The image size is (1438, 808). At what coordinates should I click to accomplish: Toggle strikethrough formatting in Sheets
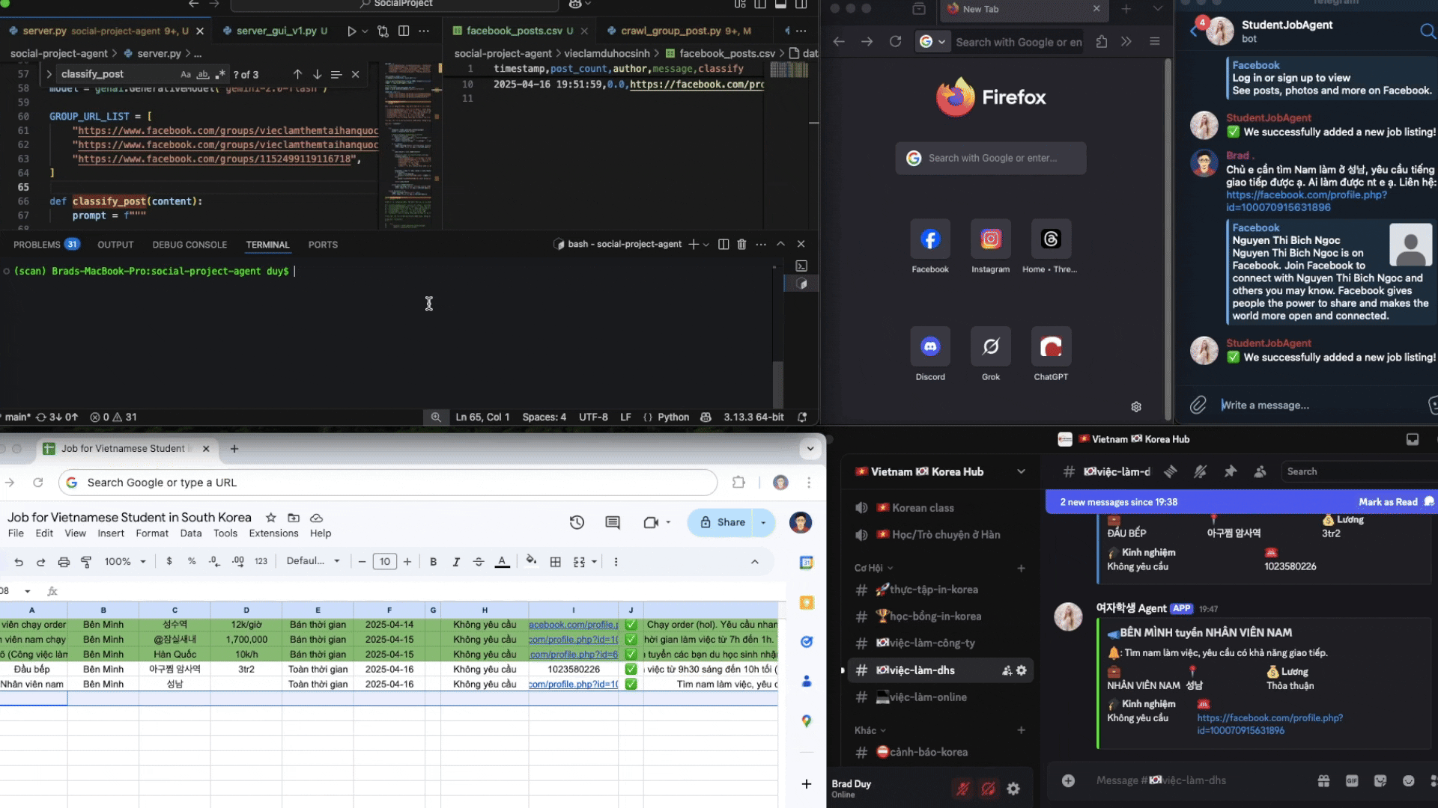pyautogui.click(x=479, y=562)
